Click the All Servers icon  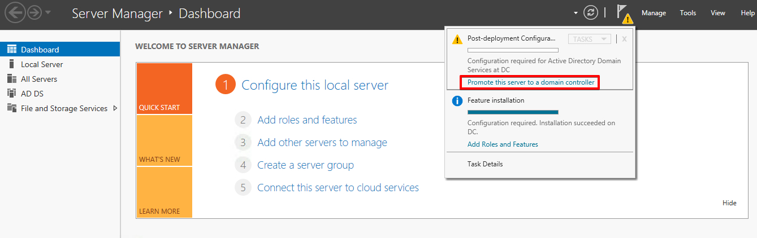pyautogui.click(x=11, y=79)
